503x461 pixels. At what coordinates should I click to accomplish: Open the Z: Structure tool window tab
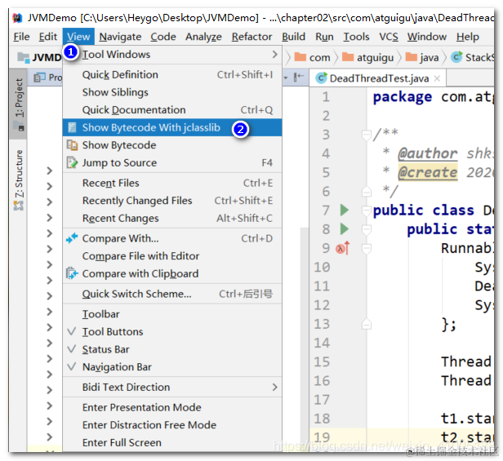[x=18, y=179]
